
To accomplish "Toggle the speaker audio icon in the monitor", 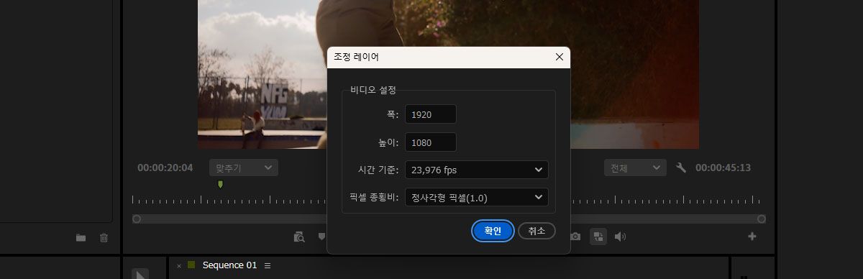I will [620, 237].
